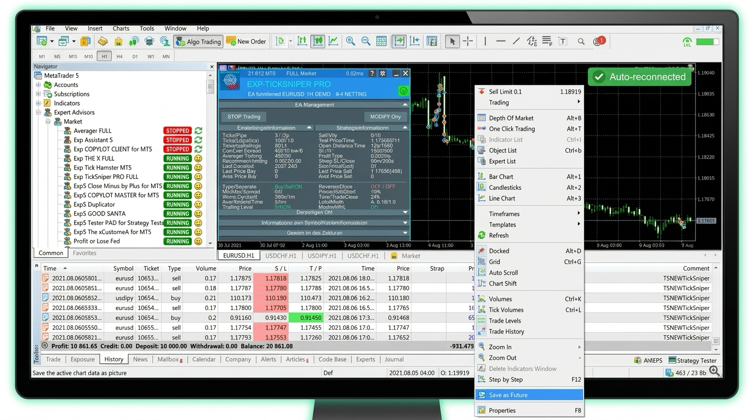Toggle Grid in the context menu

pos(529,262)
